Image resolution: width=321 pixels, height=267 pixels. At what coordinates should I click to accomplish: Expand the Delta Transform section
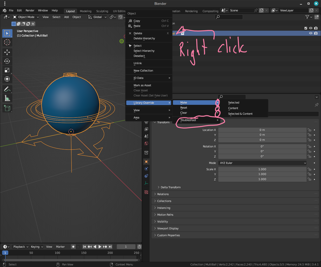tap(170, 187)
